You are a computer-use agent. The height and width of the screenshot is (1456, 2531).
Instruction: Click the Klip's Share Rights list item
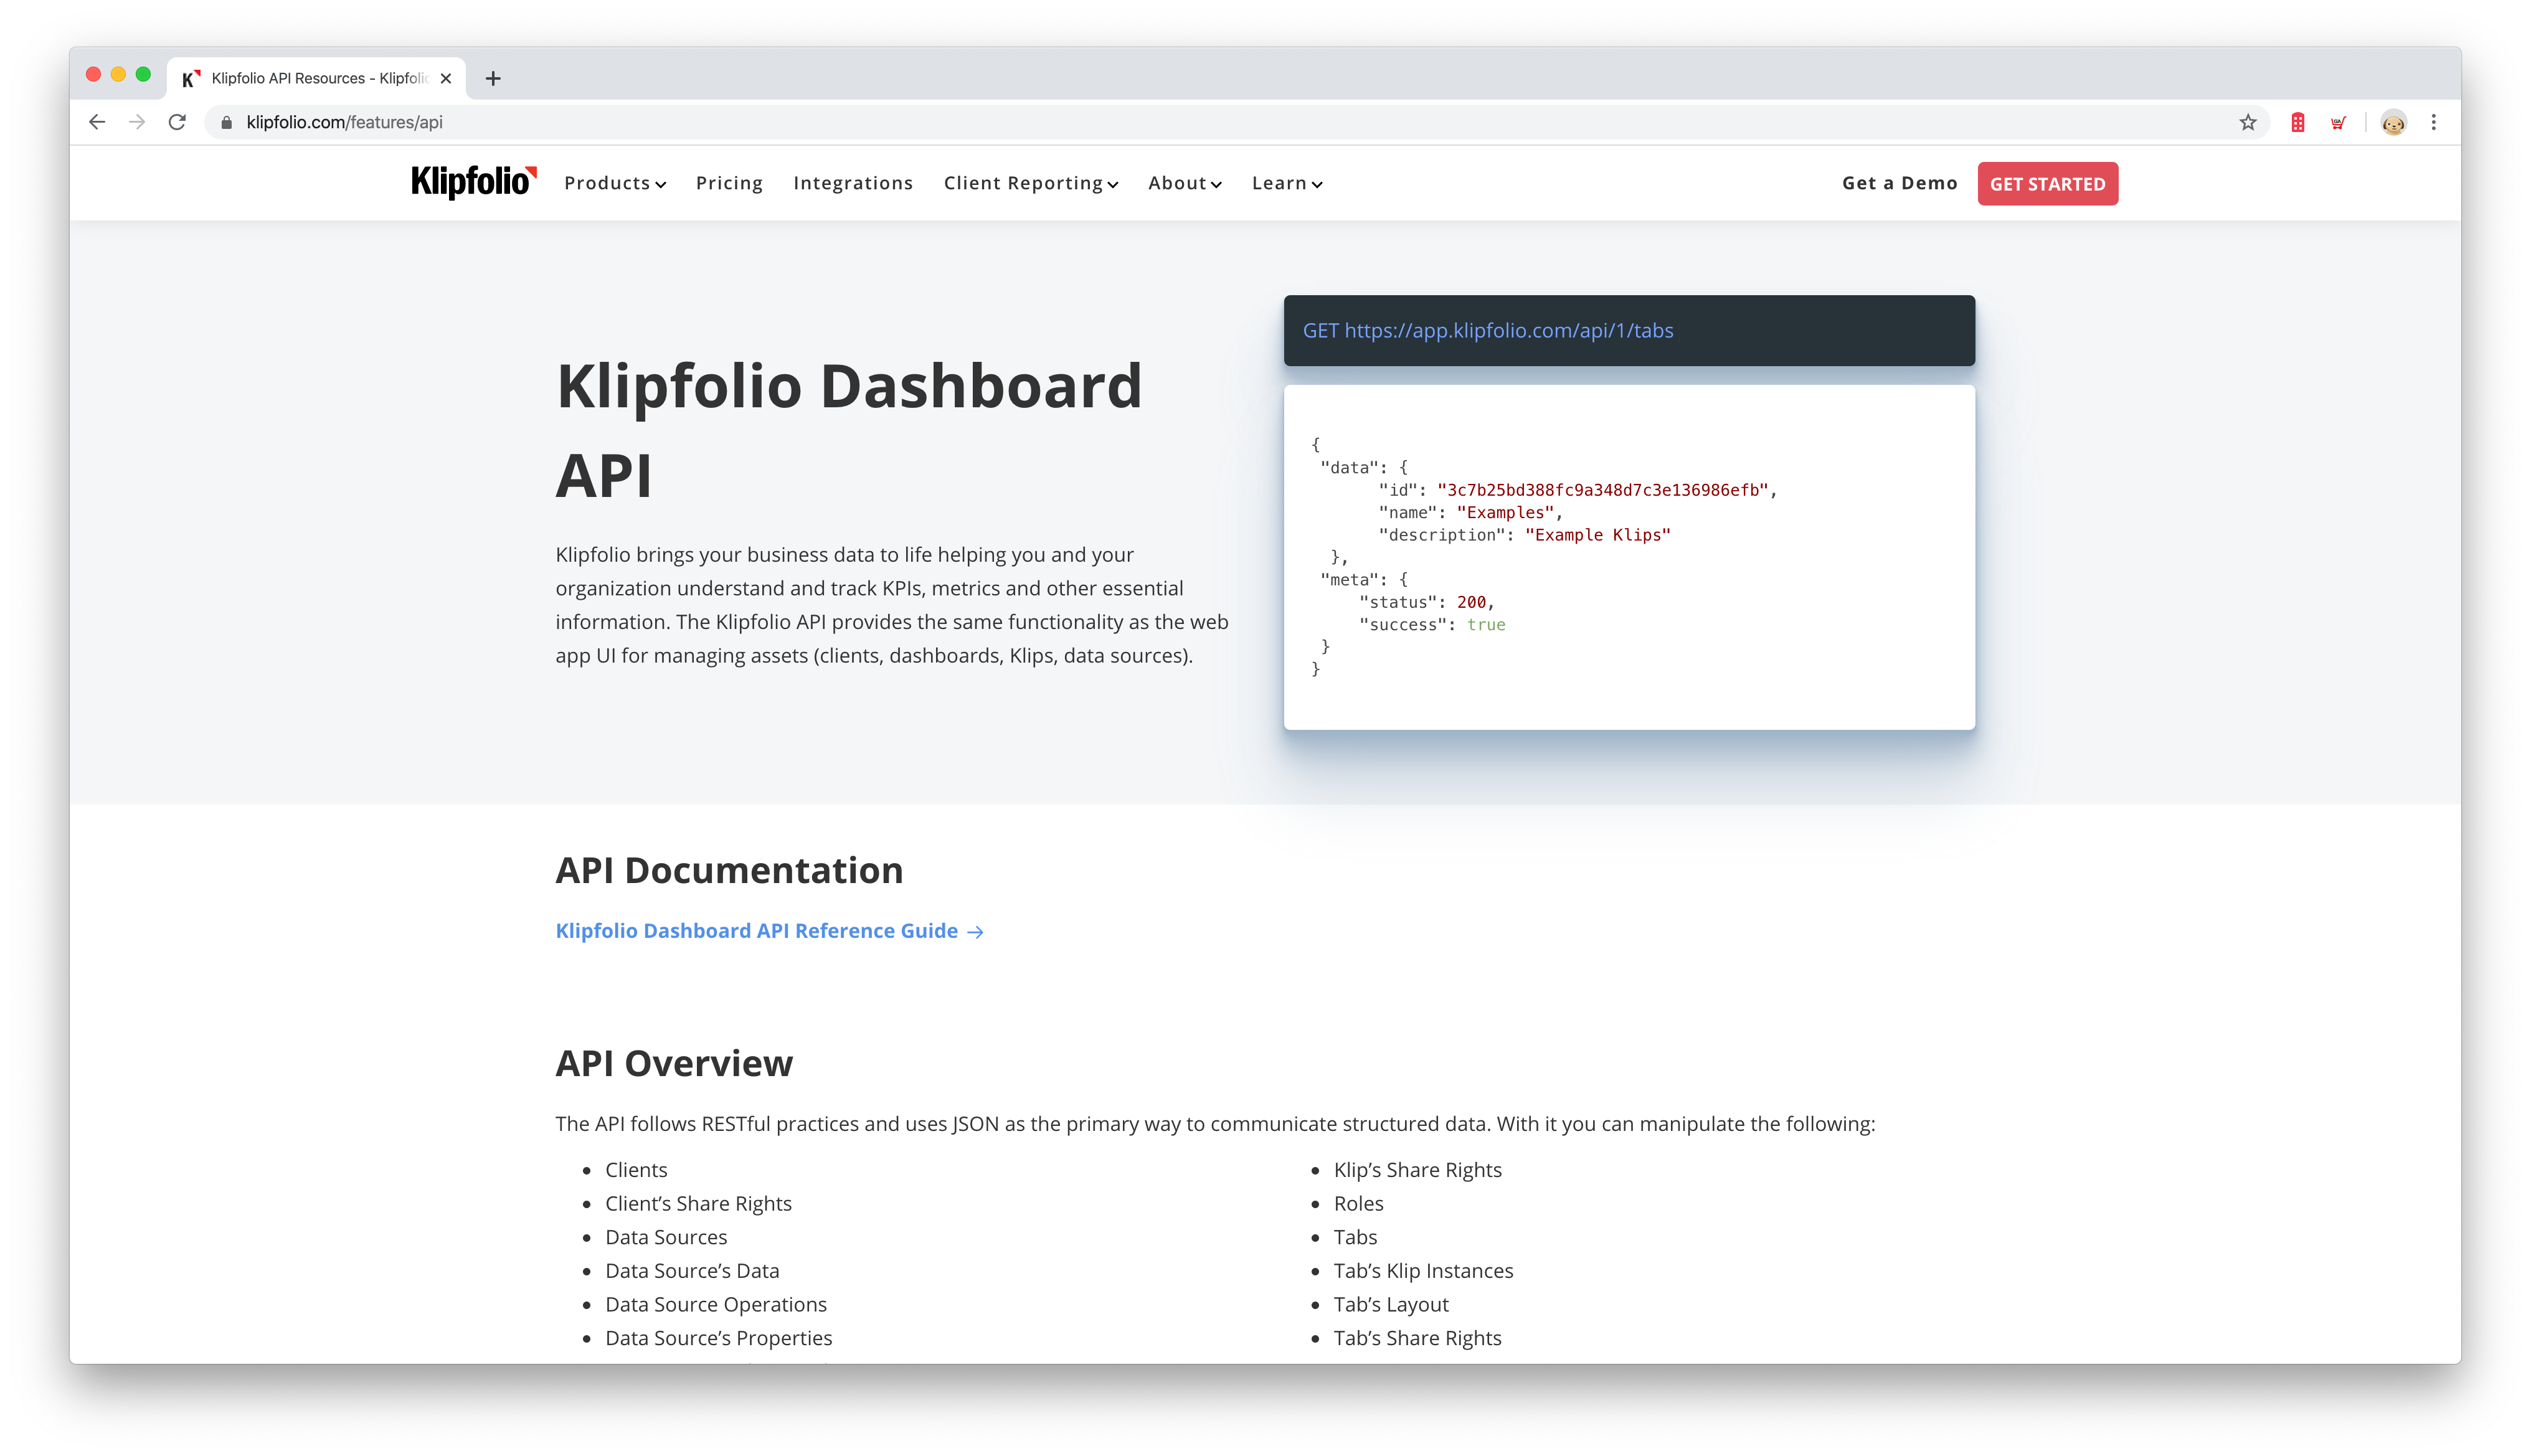click(1417, 1170)
